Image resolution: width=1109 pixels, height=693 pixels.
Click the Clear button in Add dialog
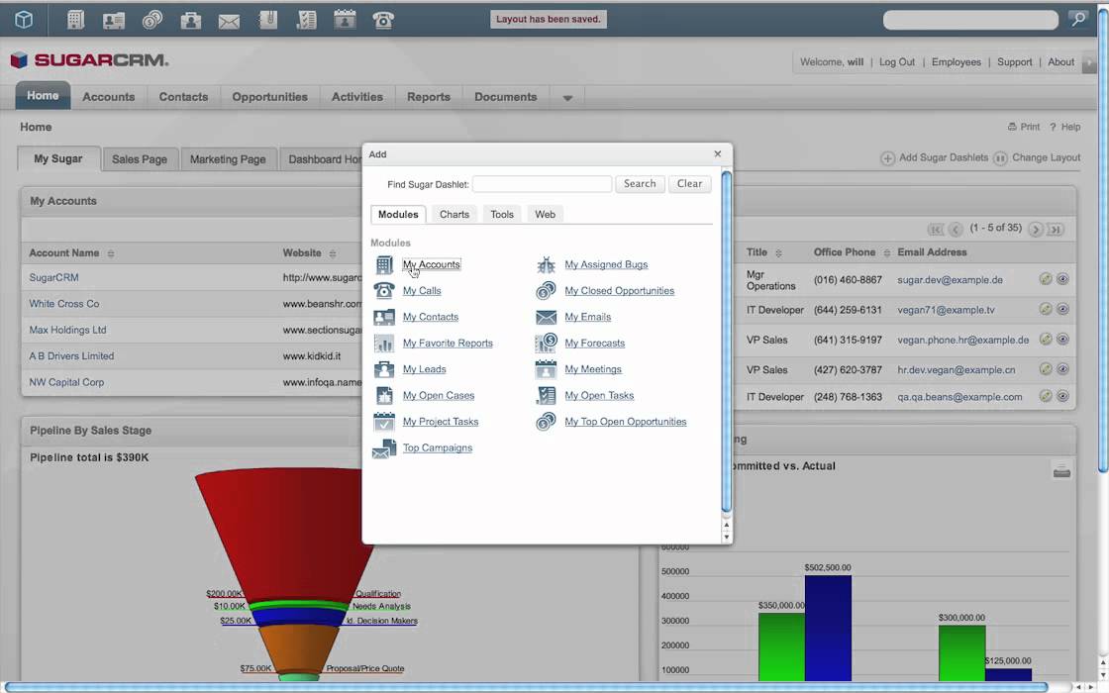tap(689, 184)
